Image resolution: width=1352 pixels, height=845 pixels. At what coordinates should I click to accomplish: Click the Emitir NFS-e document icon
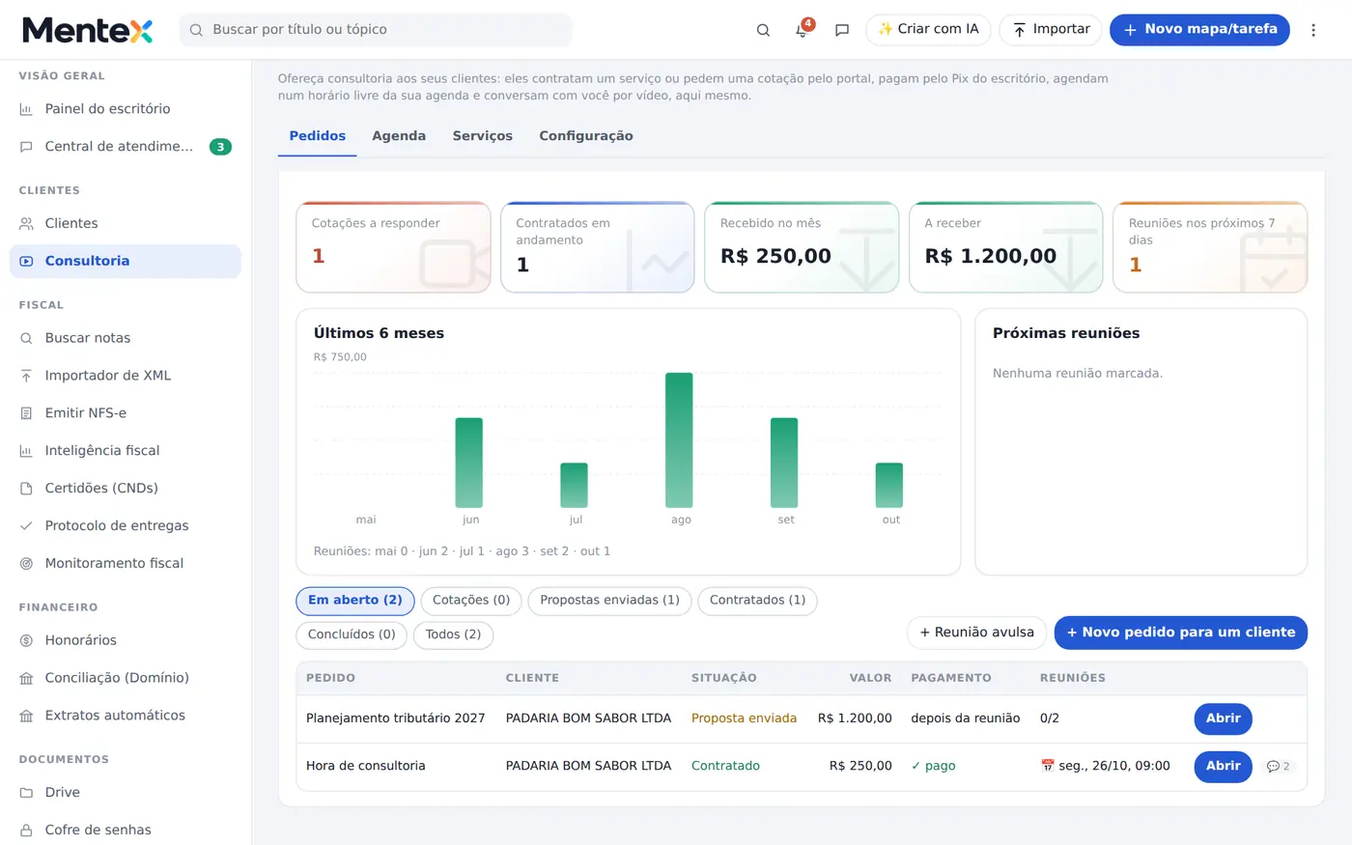point(26,413)
